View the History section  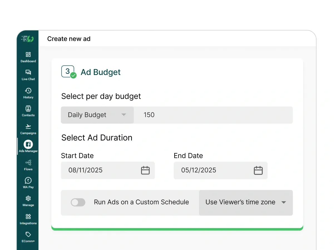pos(28,92)
